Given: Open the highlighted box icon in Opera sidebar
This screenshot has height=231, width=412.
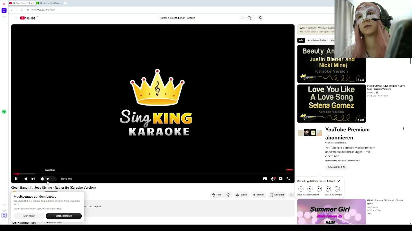Looking at the screenshot, I should tap(4, 215).
